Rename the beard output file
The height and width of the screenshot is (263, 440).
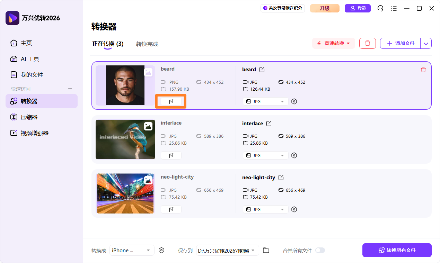point(262,69)
